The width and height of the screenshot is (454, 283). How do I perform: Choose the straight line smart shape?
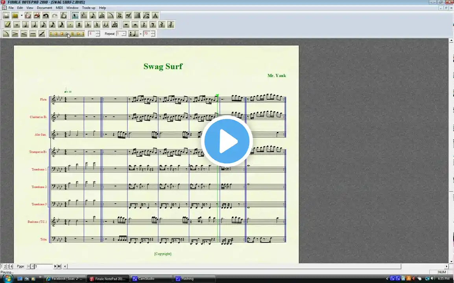click(33, 34)
